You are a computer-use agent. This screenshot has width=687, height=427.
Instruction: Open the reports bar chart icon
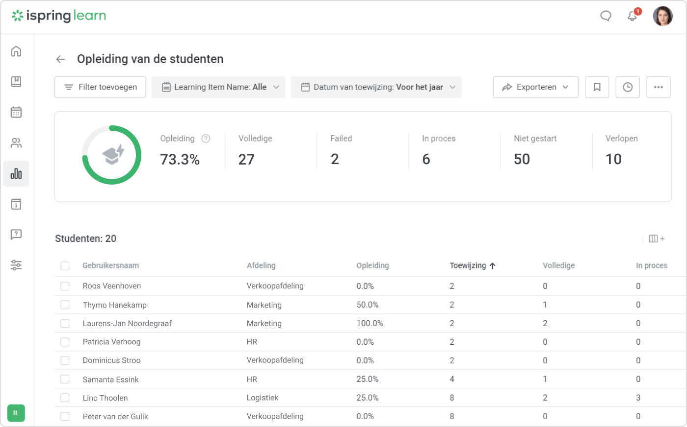[16, 174]
